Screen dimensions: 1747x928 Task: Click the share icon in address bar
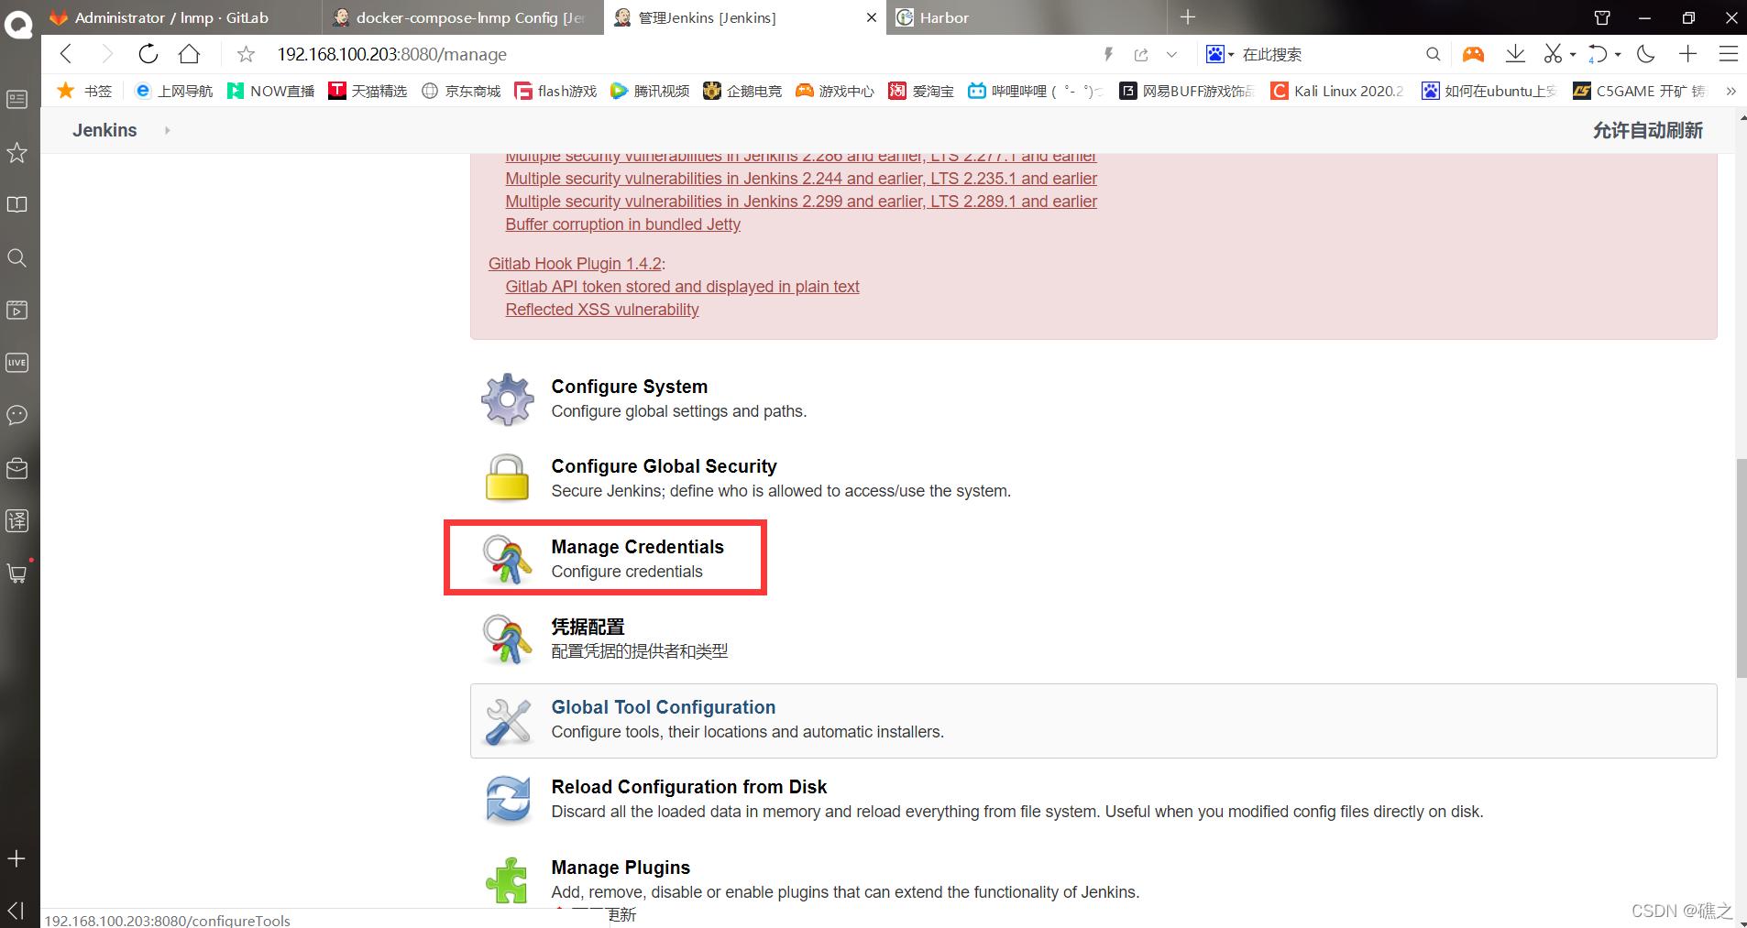tap(1141, 55)
